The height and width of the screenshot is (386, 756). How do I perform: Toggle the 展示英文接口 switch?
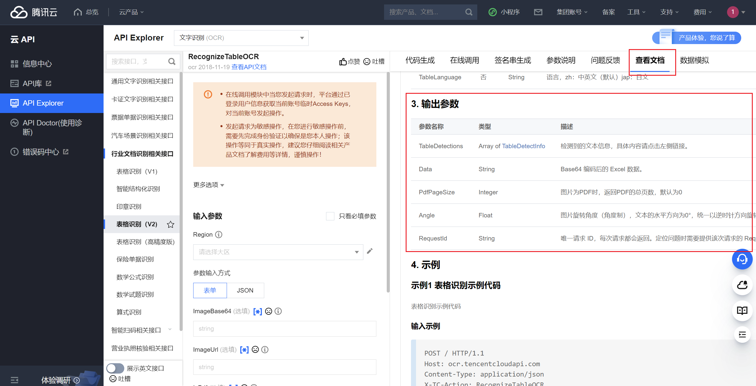click(115, 368)
